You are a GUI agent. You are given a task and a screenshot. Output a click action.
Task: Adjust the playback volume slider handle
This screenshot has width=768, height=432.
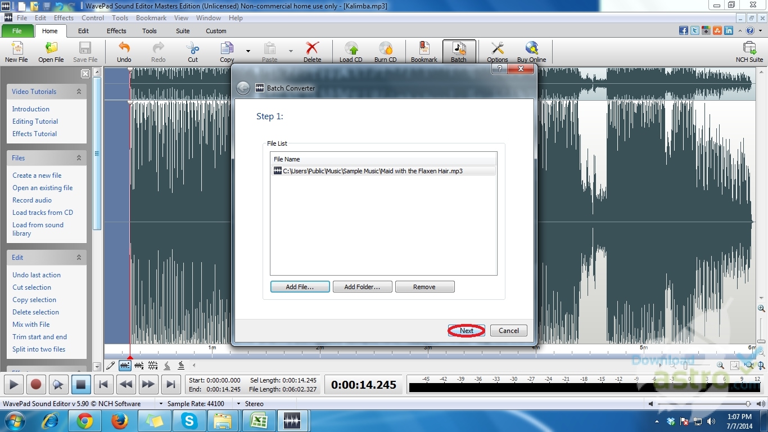coord(748,404)
